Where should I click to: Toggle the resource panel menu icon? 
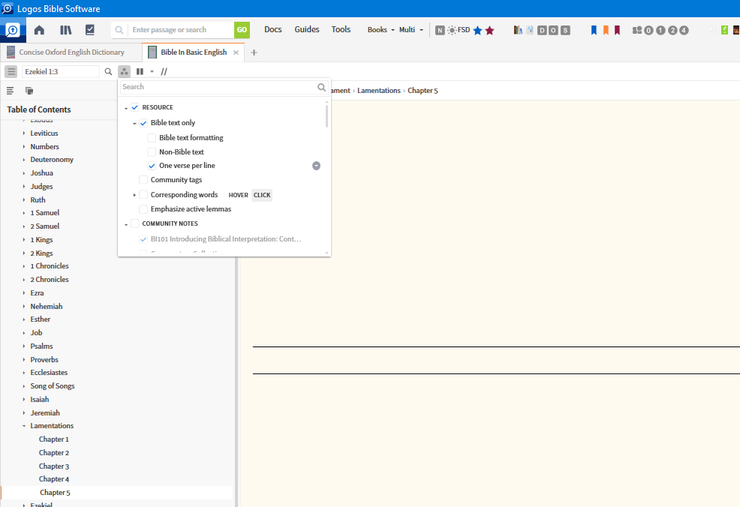(x=11, y=72)
